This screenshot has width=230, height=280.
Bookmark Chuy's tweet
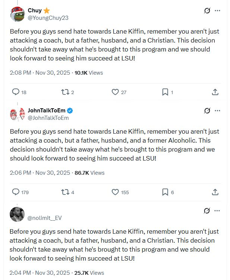point(165,92)
